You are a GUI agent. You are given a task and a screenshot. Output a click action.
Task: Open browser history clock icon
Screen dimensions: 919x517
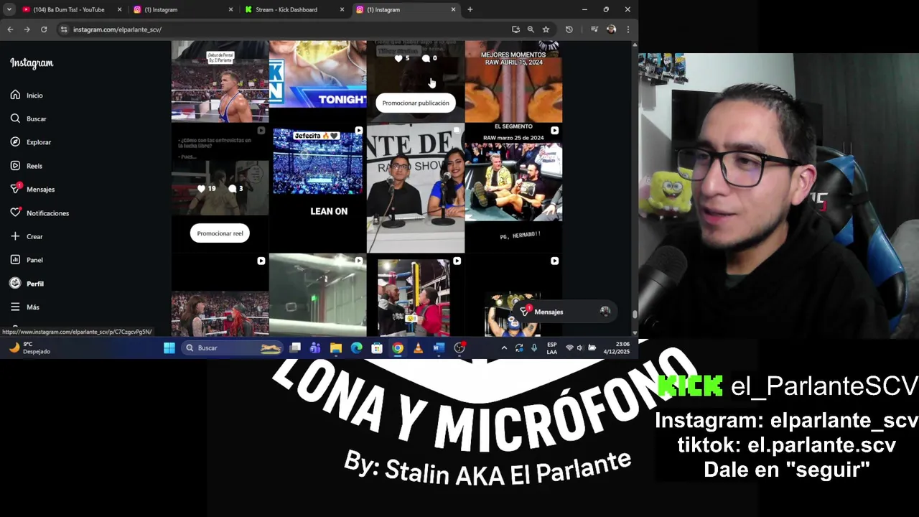[569, 29]
